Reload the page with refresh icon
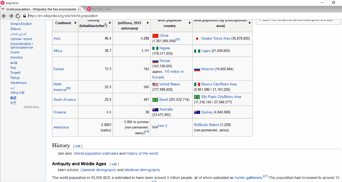This screenshot has width=342, height=182. point(18,16)
